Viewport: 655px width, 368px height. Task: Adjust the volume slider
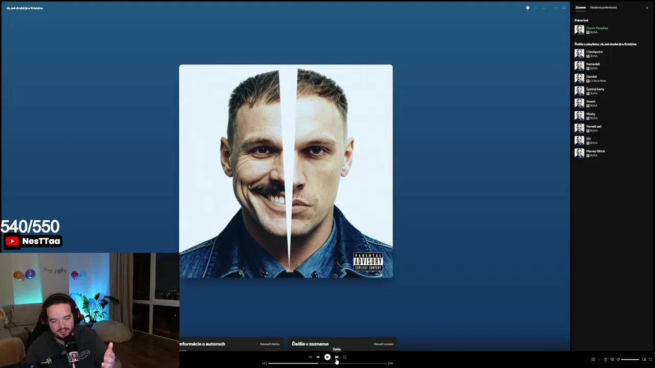point(630,359)
